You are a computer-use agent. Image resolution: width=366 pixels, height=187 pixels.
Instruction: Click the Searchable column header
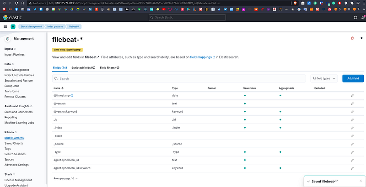tap(249, 88)
